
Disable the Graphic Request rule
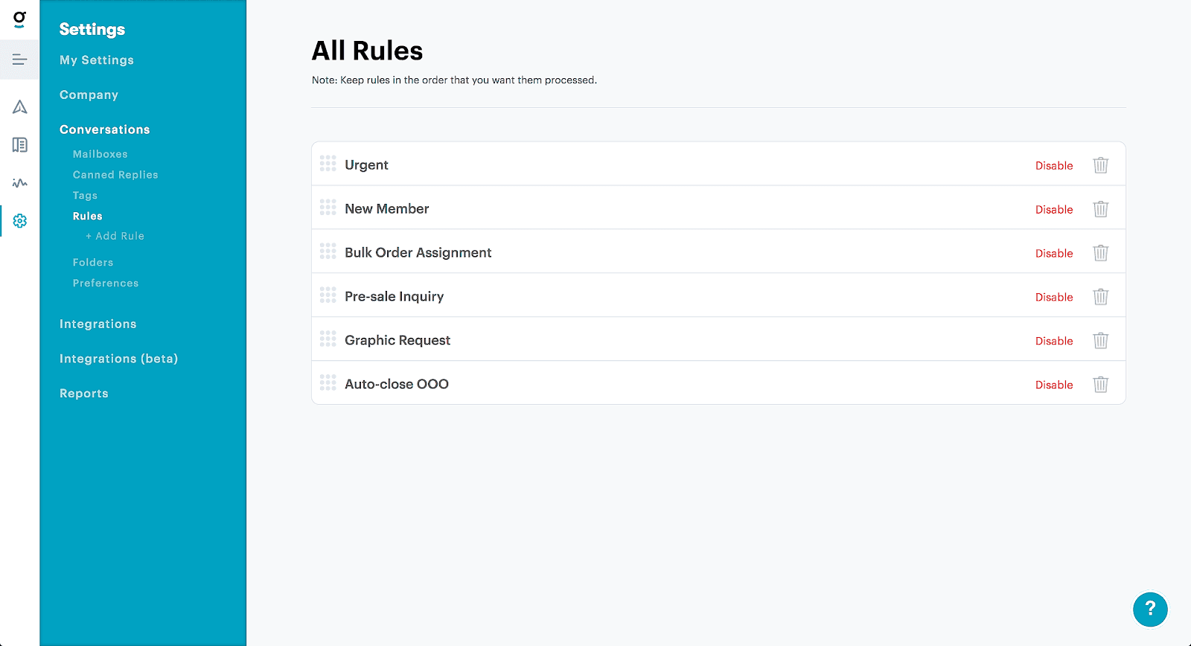[x=1053, y=341]
